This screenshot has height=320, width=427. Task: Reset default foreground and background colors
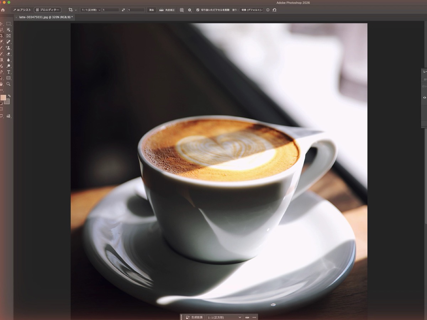[1, 103]
